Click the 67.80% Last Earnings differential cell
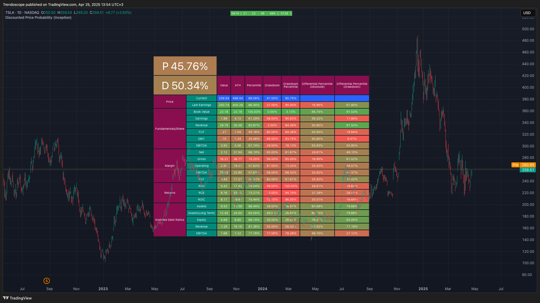This screenshot has width=540, height=303. click(352, 105)
